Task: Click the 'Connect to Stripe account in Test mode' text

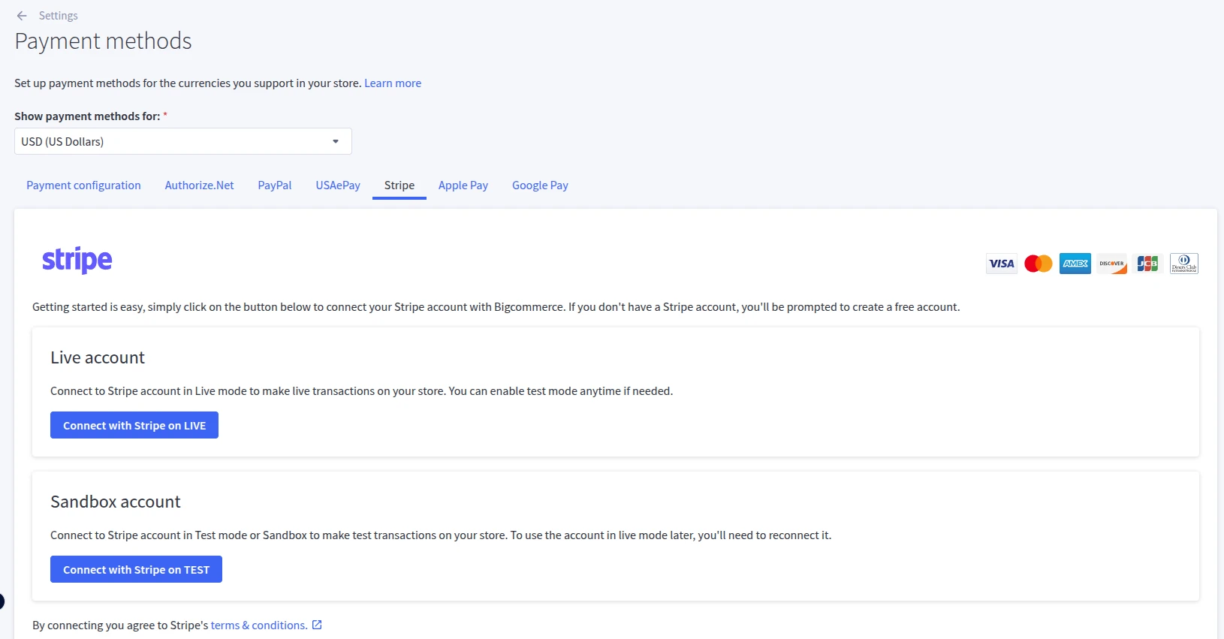Action: pos(441,535)
